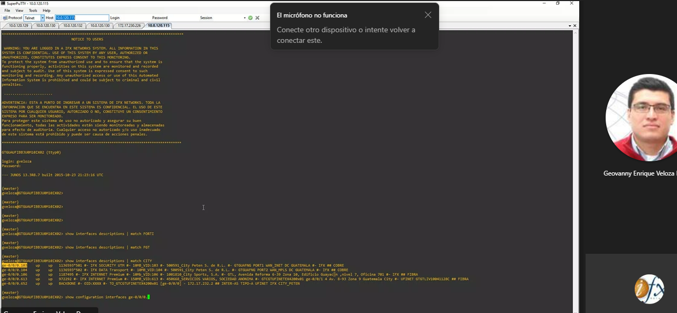677x313 pixels.
Task: Restore down the SuperPuTTY window
Action: coord(558,3)
